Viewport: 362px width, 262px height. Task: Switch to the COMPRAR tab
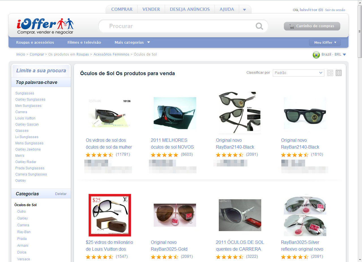coord(121,9)
